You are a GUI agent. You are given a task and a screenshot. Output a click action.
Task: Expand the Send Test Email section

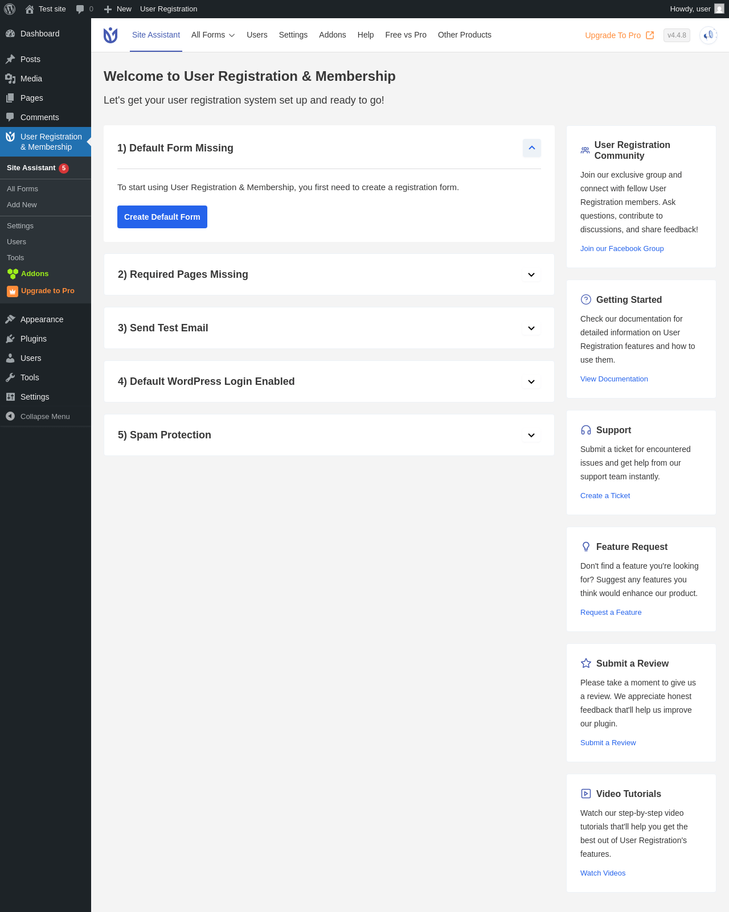(531, 328)
